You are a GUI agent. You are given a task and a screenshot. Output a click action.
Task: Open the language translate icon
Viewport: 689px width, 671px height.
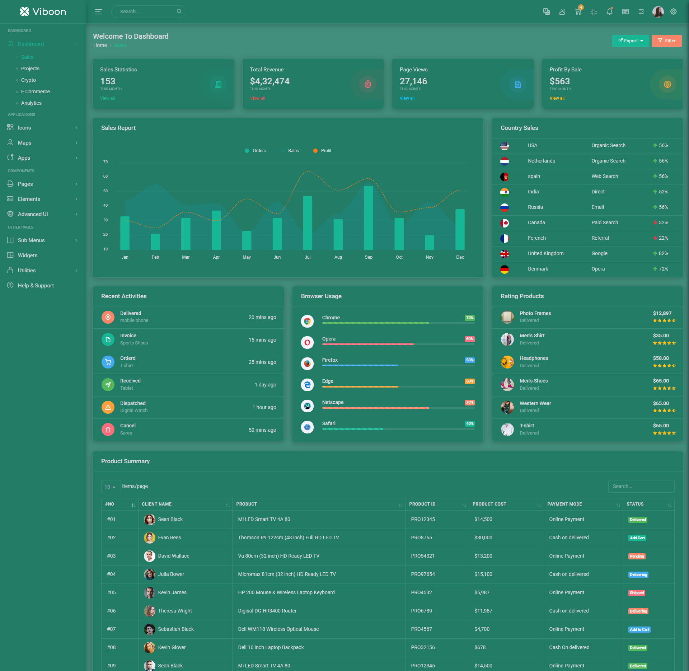546,12
